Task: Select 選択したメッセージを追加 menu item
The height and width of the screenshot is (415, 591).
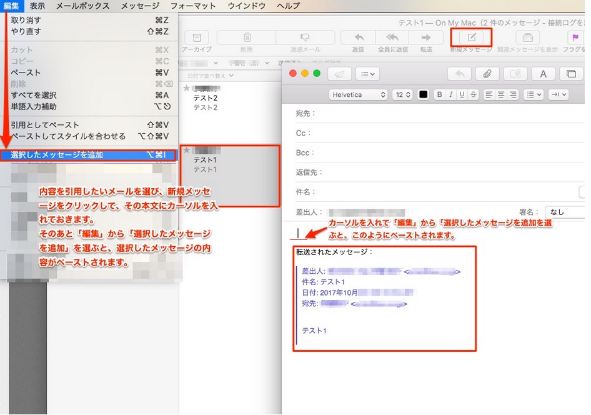Action: coord(89,155)
